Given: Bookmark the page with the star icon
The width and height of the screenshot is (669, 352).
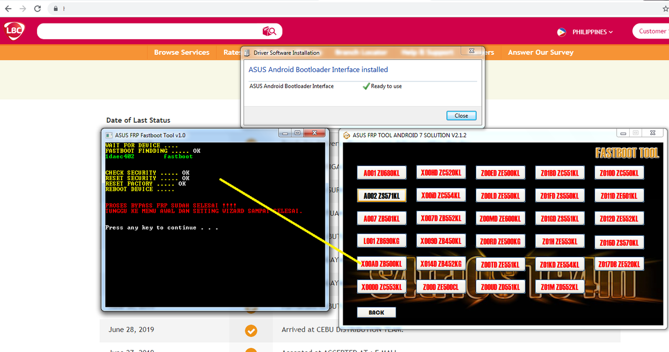Looking at the screenshot, I should (665, 8).
